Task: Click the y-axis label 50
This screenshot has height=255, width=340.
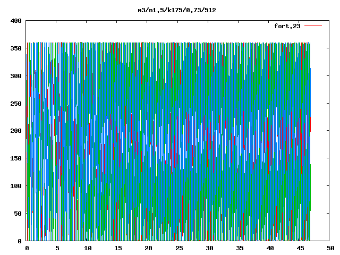Action: point(18,214)
